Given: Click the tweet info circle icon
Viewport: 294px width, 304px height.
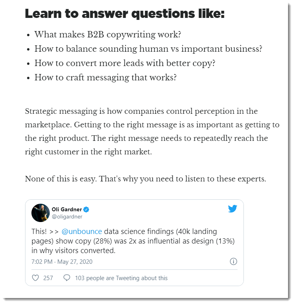Looking at the screenshot, I should pyautogui.click(x=234, y=261).
